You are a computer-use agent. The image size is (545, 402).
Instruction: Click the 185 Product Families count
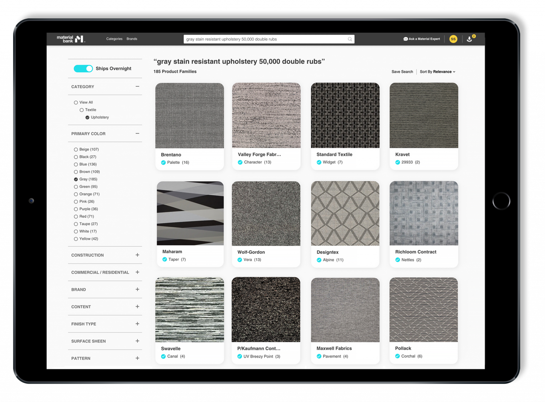pyautogui.click(x=175, y=71)
